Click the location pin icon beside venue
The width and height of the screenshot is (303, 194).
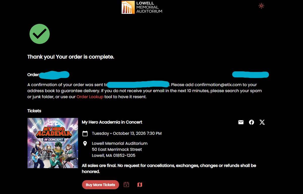pos(85,143)
